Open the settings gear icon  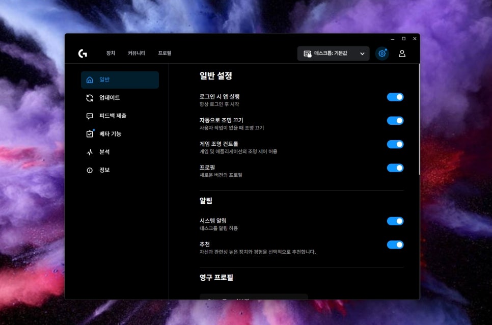381,53
